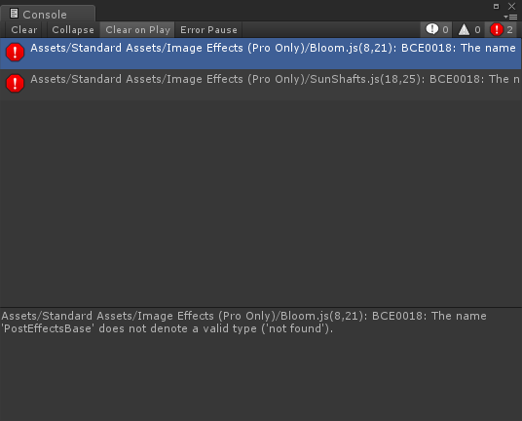Toggle info messages filter icon
This screenshot has height=421, width=522.
pos(432,29)
